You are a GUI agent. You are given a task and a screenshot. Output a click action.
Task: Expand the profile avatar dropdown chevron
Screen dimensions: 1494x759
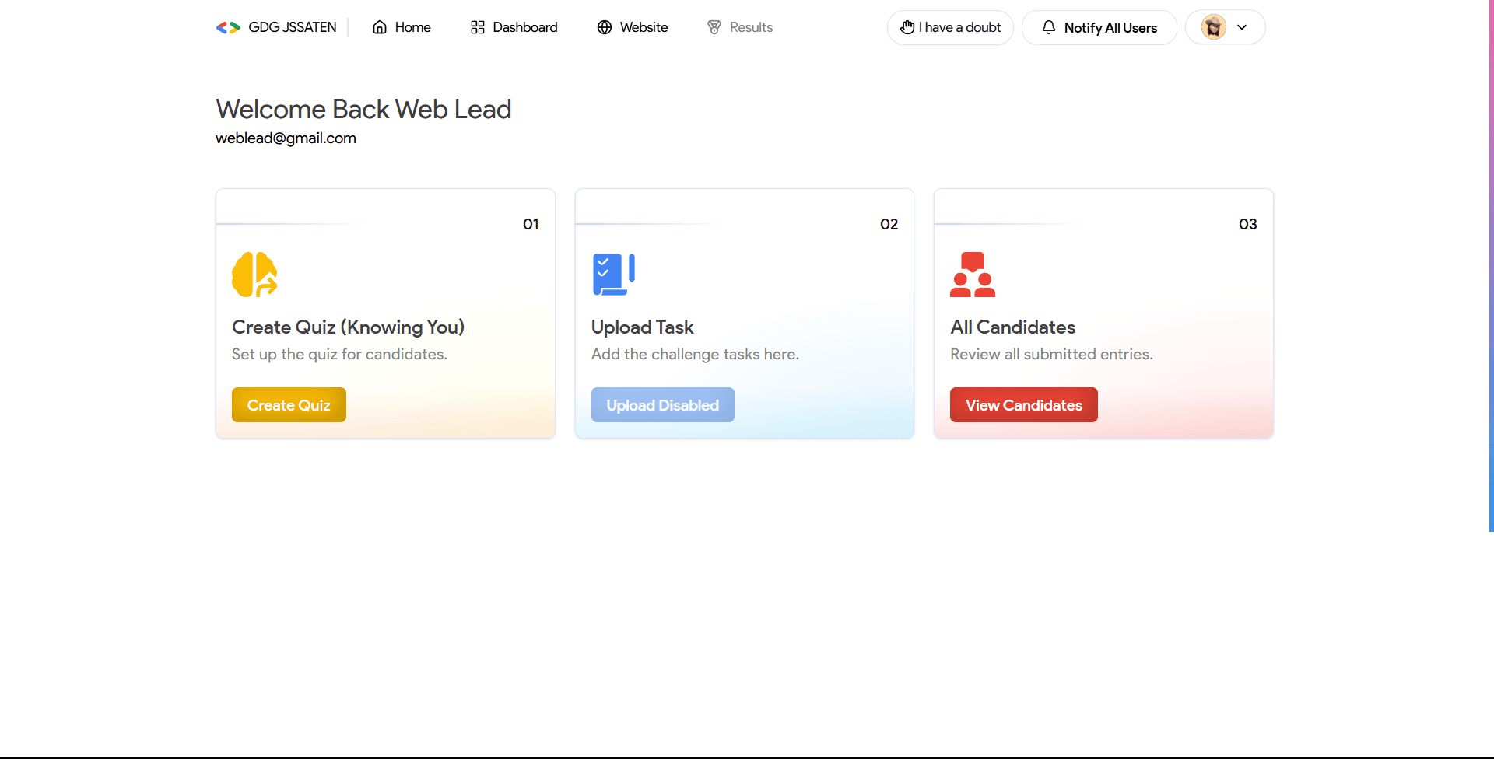pyautogui.click(x=1242, y=27)
